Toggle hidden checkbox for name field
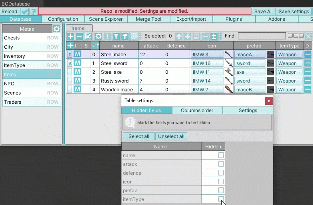 point(221,155)
